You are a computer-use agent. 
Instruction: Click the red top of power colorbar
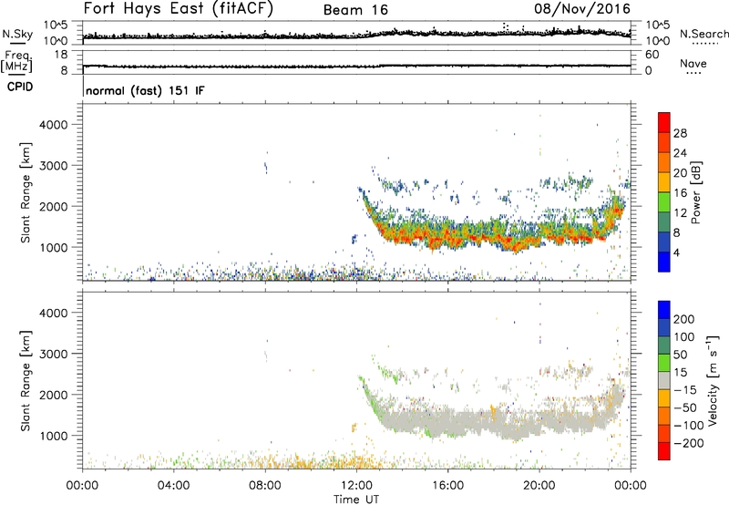point(664,122)
